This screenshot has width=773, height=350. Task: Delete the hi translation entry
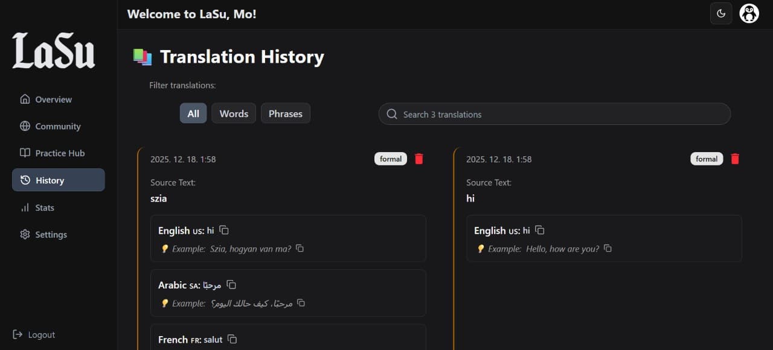(x=735, y=159)
